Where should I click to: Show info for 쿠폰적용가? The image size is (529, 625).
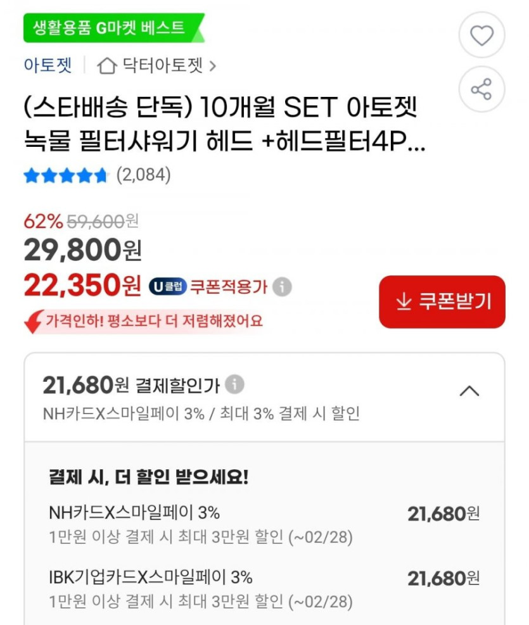point(283,287)
